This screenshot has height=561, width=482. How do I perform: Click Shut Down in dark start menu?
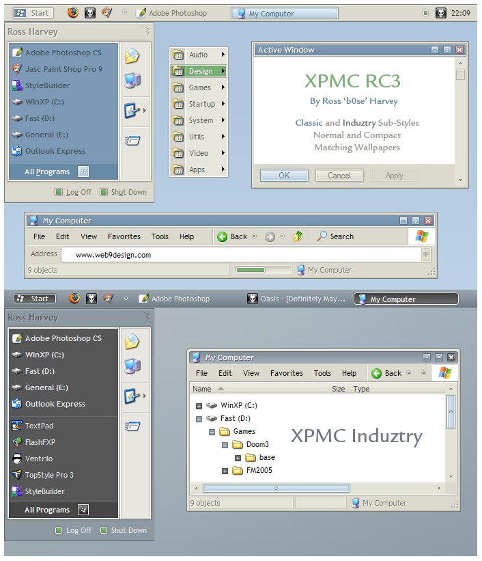[x=124, y=530]
